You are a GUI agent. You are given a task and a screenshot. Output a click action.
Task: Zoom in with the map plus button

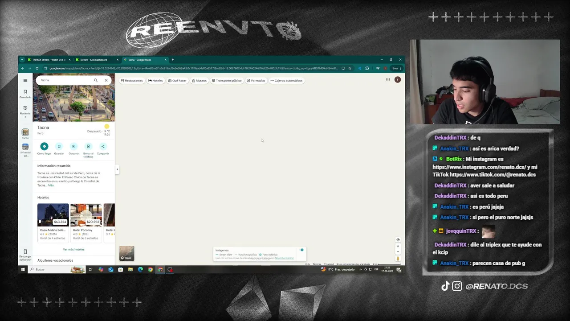[398, 246]
